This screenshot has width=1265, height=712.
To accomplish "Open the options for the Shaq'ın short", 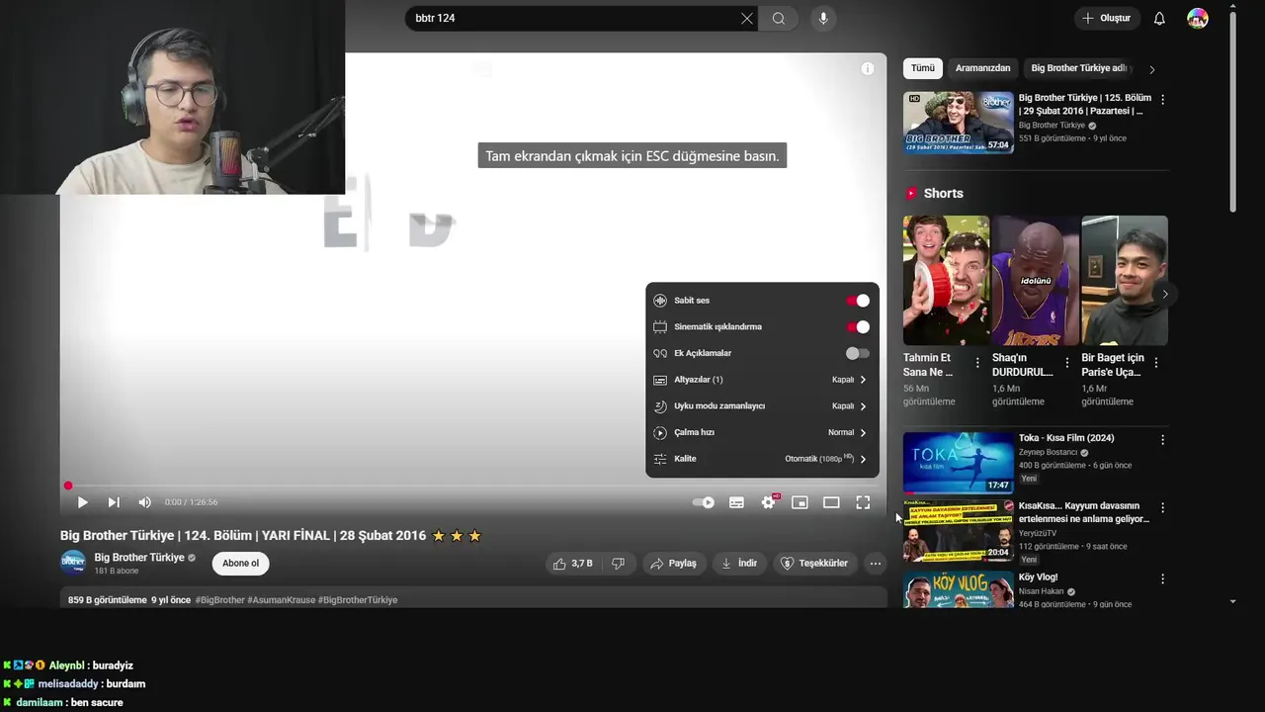I will 1066,363.
